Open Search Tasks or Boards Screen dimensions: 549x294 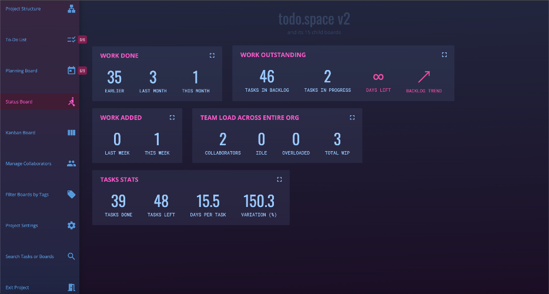click(x=30, y=256)
